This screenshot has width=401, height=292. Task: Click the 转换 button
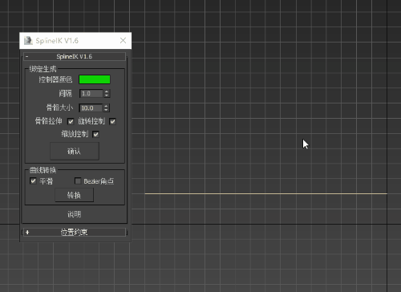pos(75,195)
